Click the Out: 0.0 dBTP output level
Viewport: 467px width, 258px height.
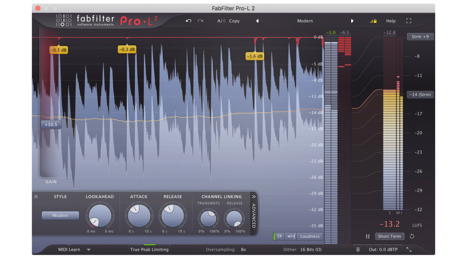tap(383, 249)
